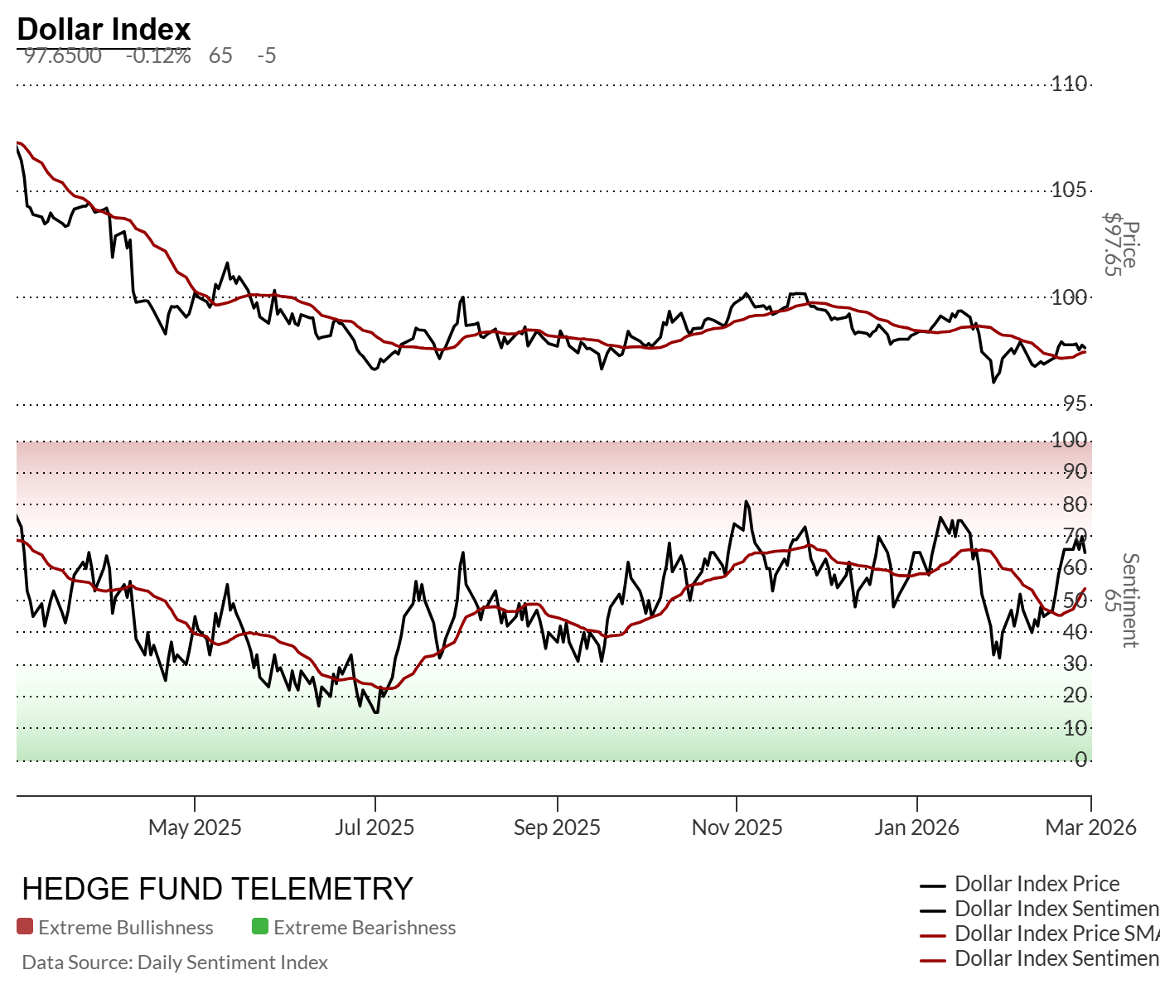This screenshot has height=994, width=1160.
Task: Select the Mar 2026 x-axis label
Action: [1090, 828]
